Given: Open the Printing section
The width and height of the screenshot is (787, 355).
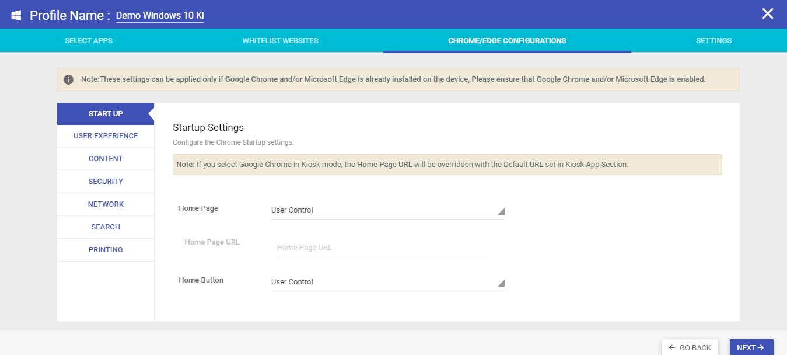Looking at the screenshot, I should tap(106, 250).
